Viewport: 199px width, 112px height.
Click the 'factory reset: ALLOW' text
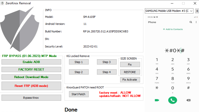coord(115,93)
